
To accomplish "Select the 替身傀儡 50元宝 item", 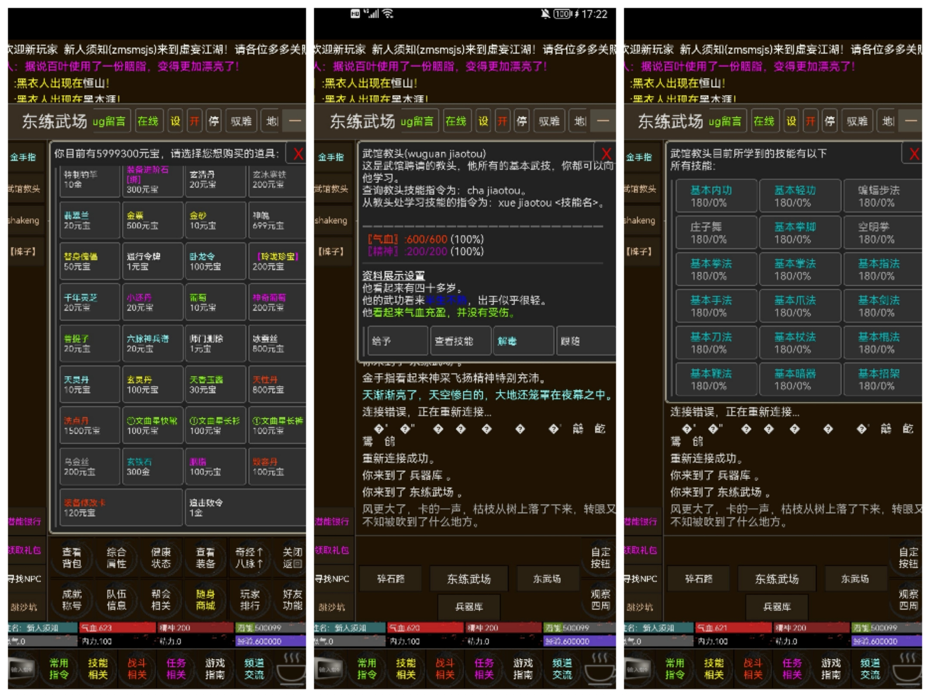I will pos(90,261).
